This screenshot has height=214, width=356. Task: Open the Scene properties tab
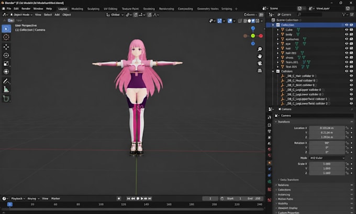click(x=269, y=143)
